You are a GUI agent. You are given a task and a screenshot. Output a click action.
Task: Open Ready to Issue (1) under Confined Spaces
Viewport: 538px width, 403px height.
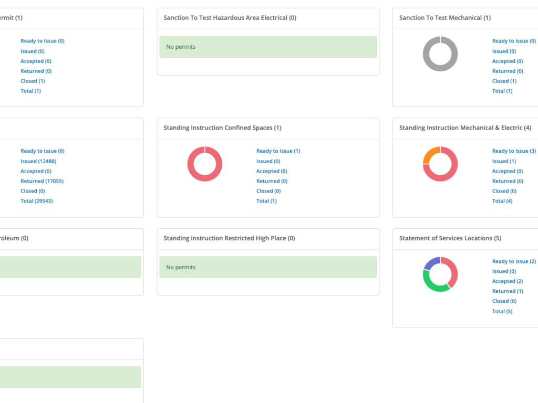(x=278, y=151)
